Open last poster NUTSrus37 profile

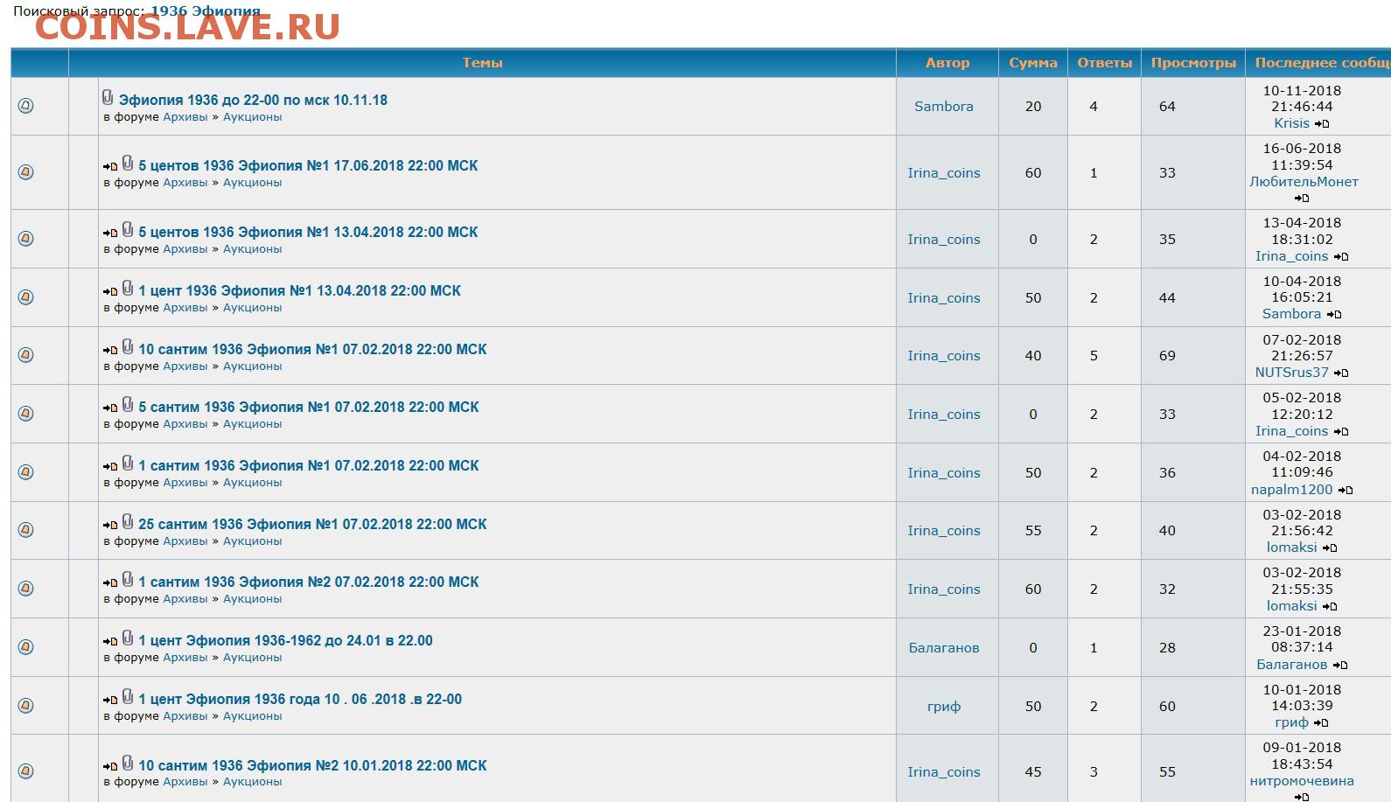click(x=1292, y=373)
